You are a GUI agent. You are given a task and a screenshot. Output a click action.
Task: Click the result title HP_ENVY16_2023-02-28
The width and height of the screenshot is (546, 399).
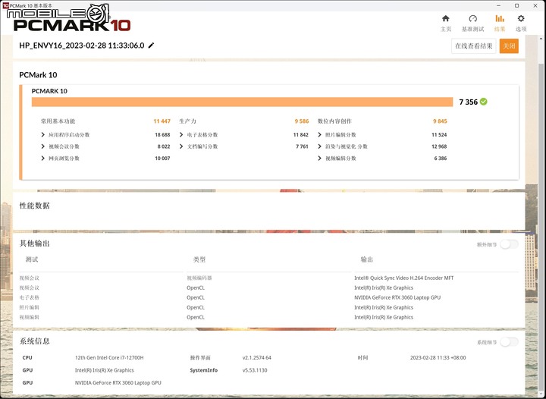(81, 46)
